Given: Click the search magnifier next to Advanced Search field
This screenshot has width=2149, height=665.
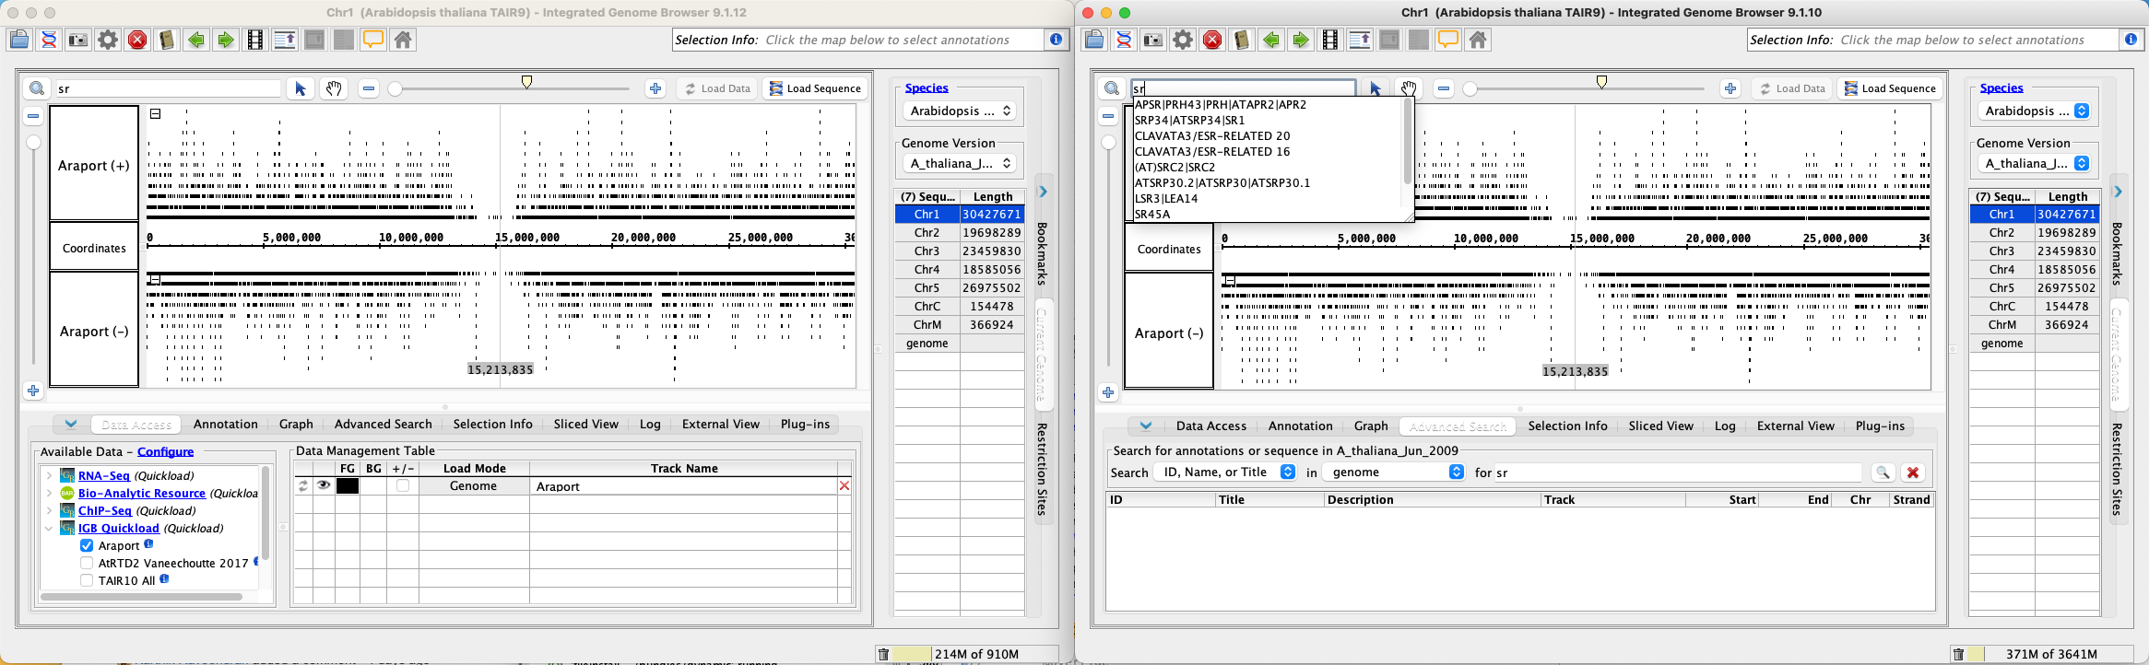Looking at the screenshot, I should click(x=1883, y=472).
